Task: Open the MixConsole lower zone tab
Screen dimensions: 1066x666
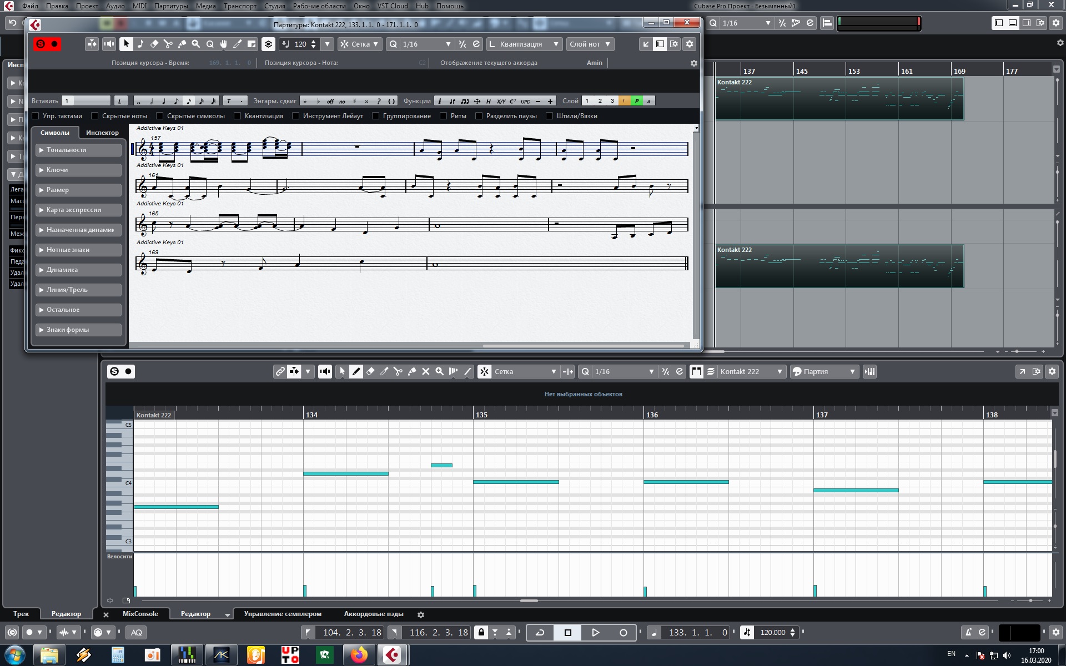Action: 140,614
